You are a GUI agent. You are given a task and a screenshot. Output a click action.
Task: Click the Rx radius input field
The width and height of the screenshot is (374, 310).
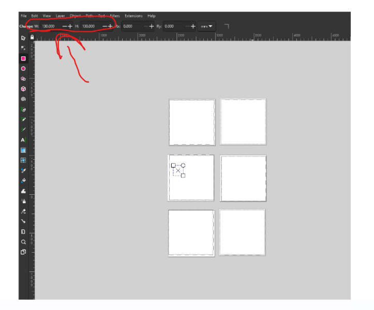[x=132, y=26]
